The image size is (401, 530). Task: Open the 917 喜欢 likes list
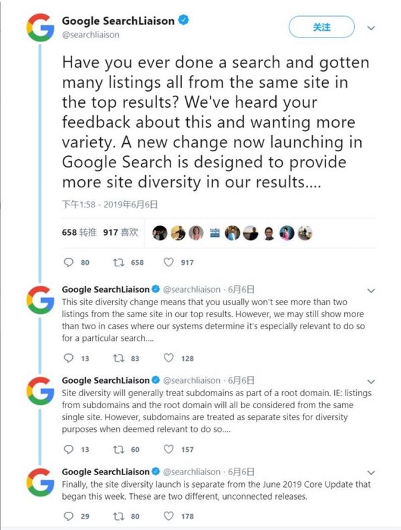(x=120, y=232)
